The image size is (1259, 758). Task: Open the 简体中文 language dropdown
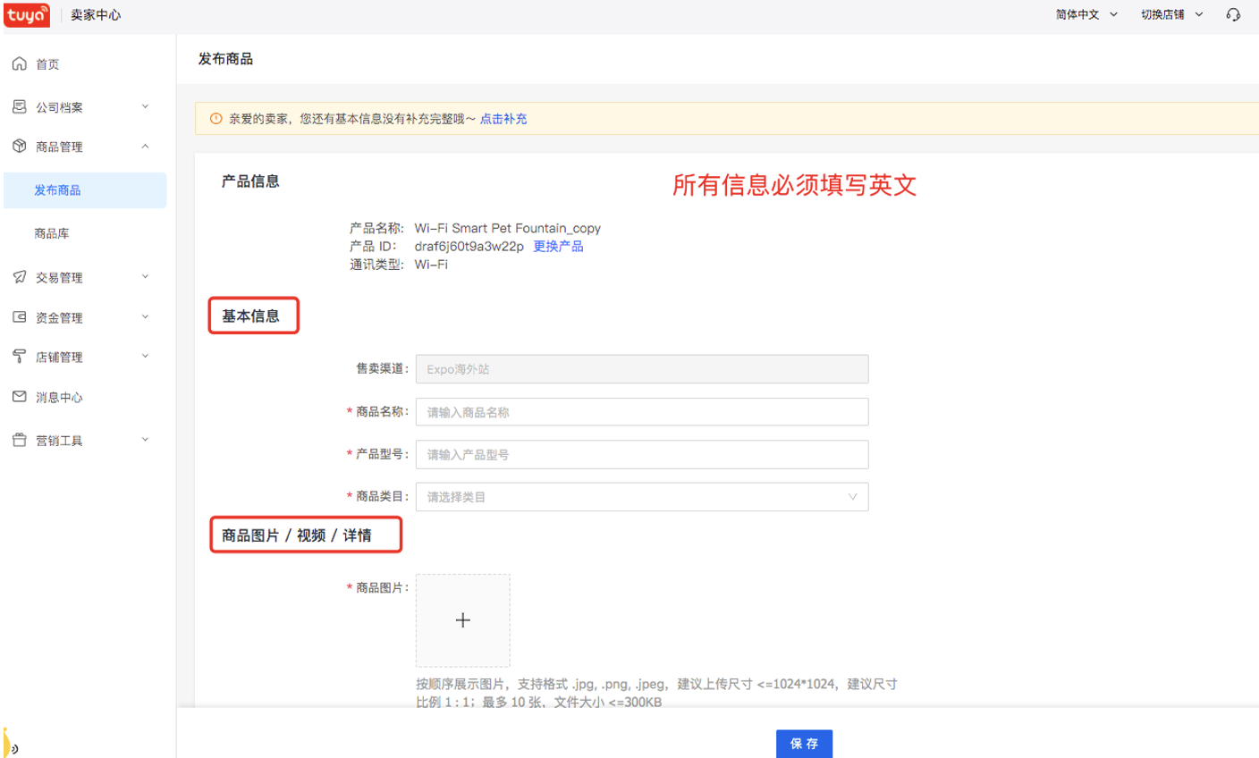tap(1086, 14)
